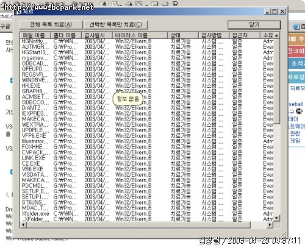Select the LINK.EXE file row
The width and height of the screenshot is (305, 248).
tap(147, 158)
